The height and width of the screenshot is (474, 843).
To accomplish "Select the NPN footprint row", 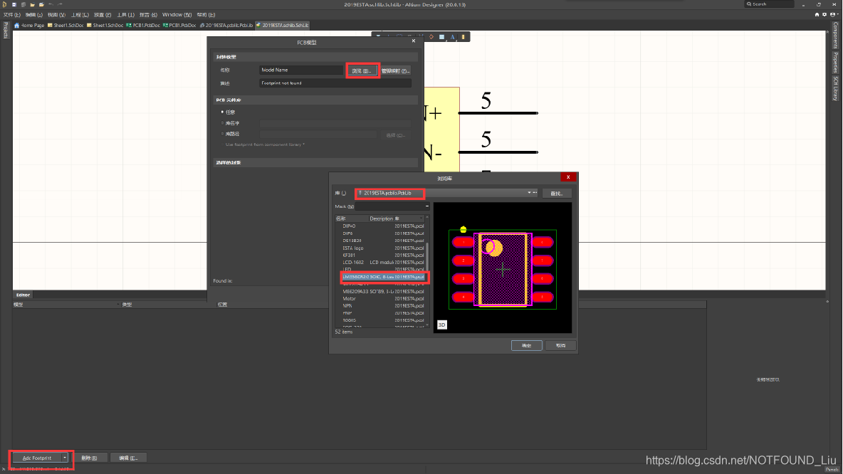I will point(381,306).
